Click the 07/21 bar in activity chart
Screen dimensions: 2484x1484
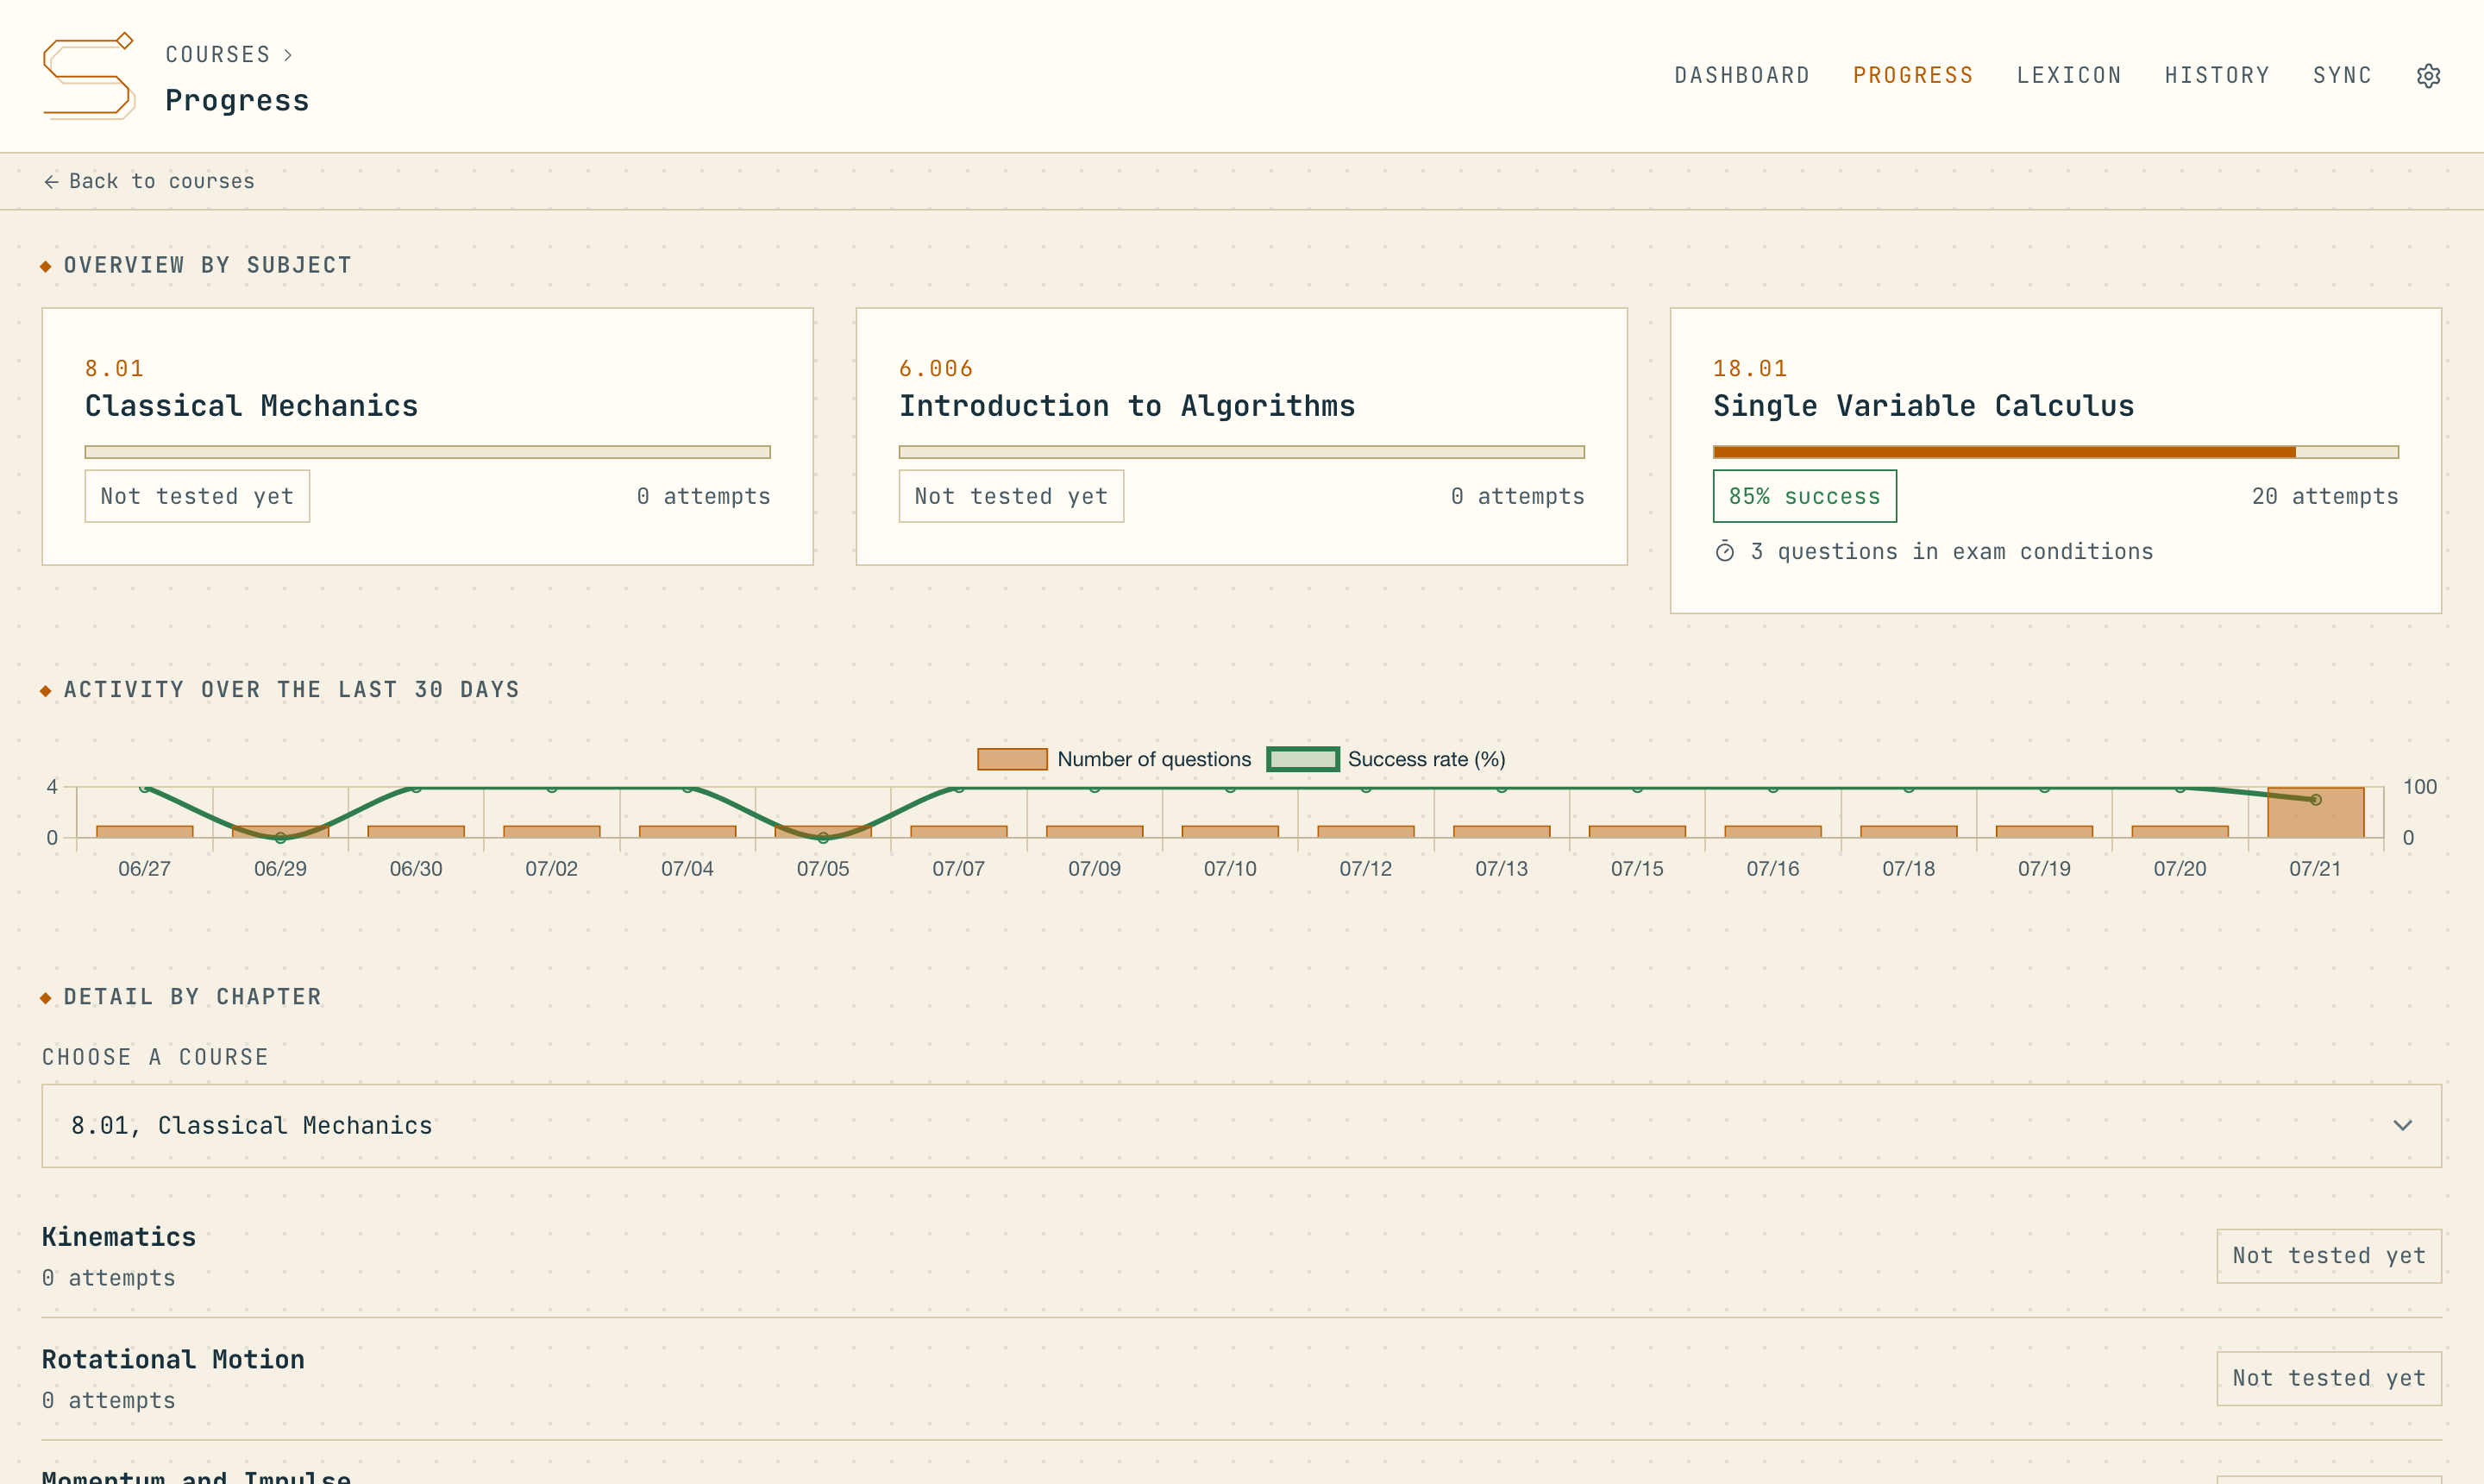[2315, 813]
